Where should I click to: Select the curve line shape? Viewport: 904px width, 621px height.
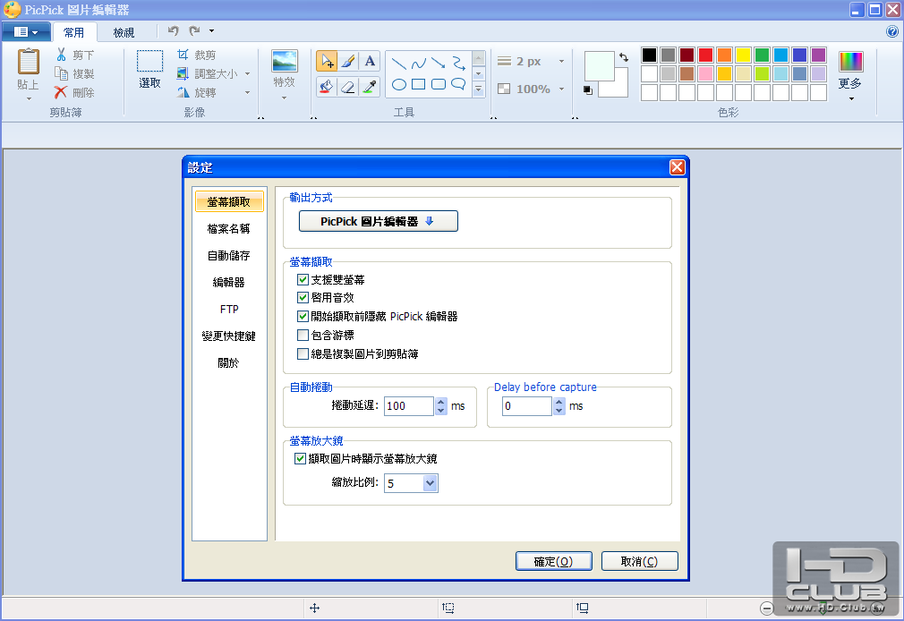coord(419,63)
